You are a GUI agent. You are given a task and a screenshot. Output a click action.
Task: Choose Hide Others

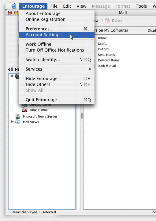point(57,84)
